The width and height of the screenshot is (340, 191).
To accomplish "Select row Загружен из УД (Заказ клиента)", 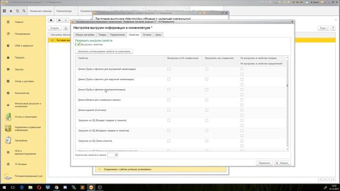I will tap(181, 143).
